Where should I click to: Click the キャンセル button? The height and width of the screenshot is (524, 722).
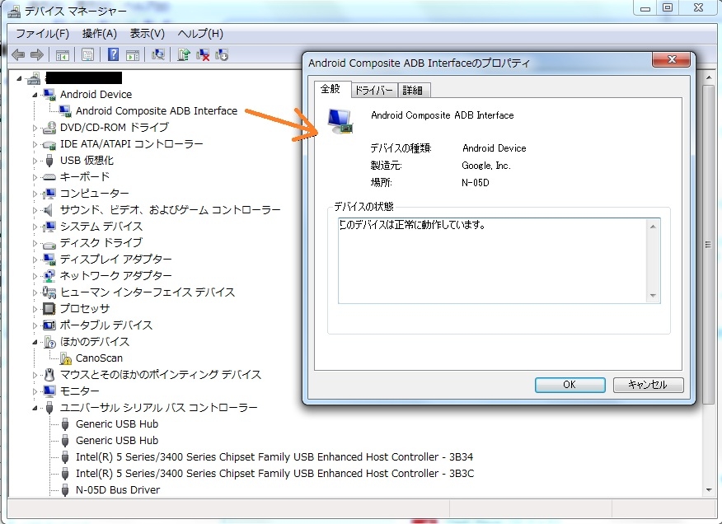pos(648,385)
